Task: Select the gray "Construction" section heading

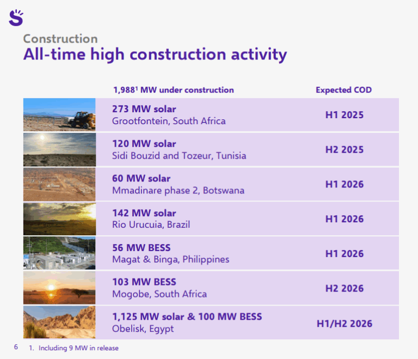Action: point(60,39)
